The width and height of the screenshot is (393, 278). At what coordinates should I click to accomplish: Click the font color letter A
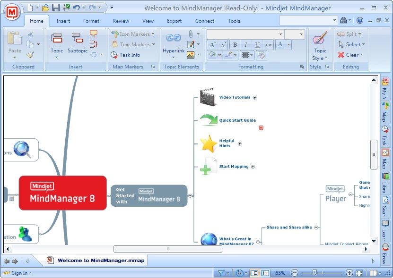click(280, 44)
